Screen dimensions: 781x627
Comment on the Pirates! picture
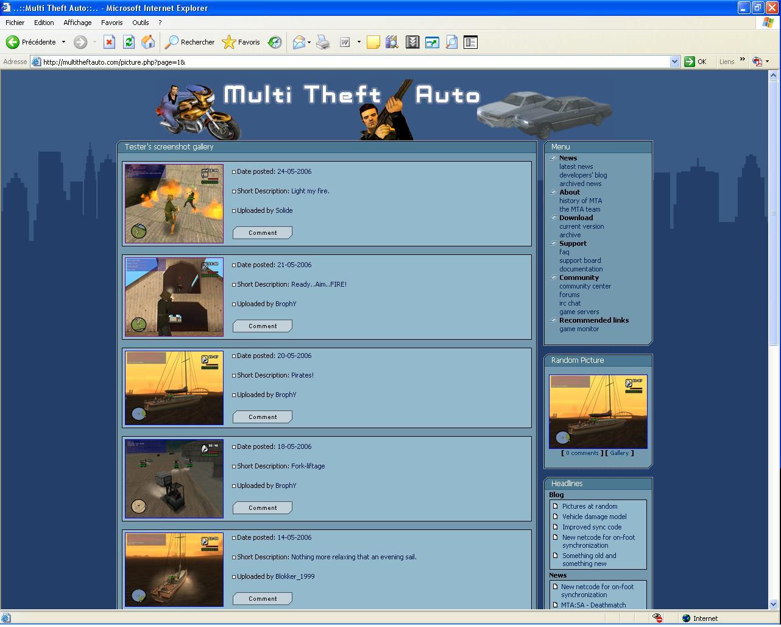coord(263,417)
